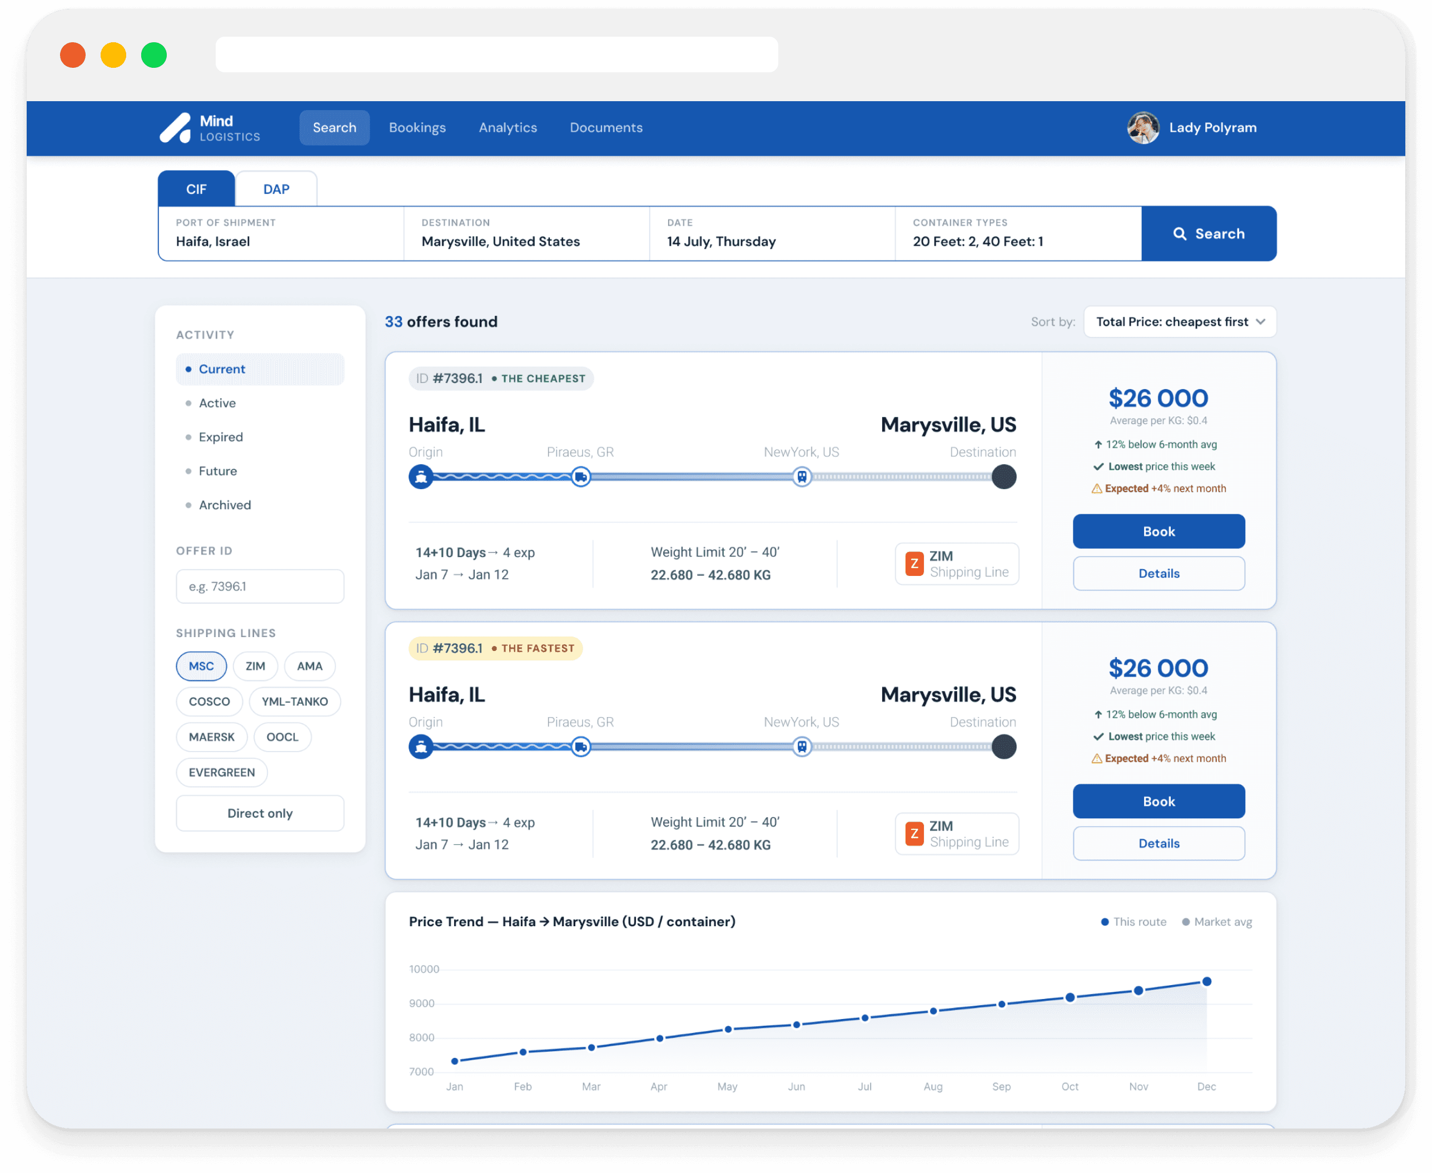This screenshot has width=1432, height=1173.
Task: Click Book on the cheapest offer
Action: coord(1158,532)
